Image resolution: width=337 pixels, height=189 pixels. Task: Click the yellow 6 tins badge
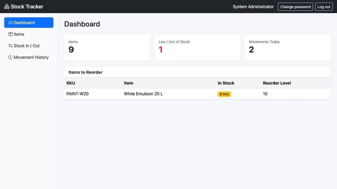tap(224, 94)
